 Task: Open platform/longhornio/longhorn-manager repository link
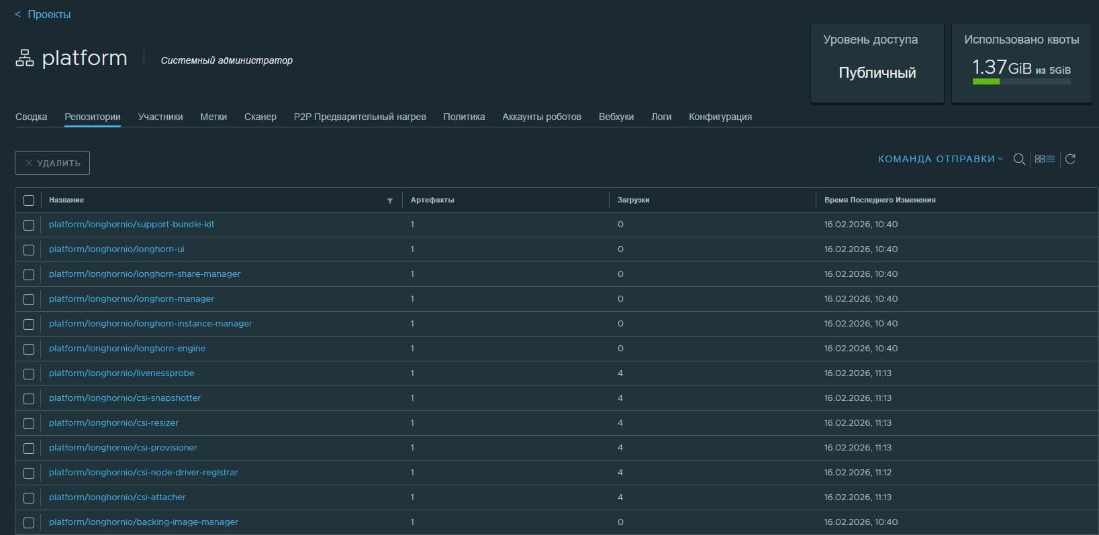click(132, 298)
